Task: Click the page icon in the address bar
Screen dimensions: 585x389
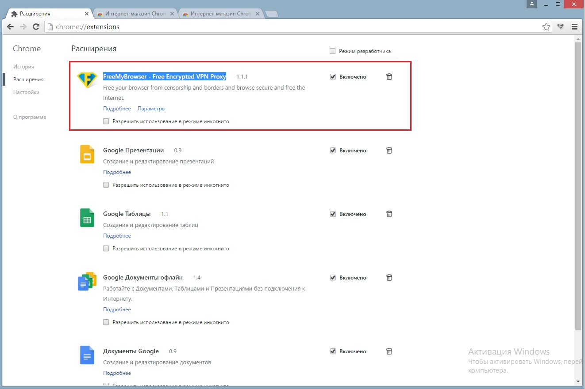Action: [50, 27]
